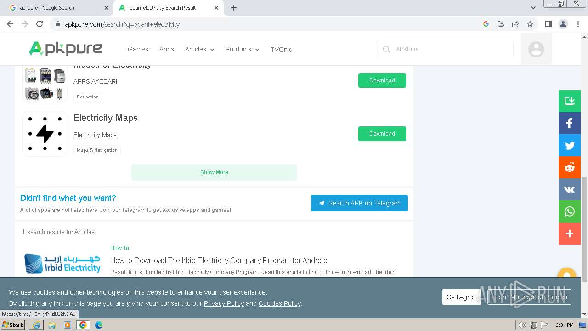Close the apkpure Google Search tab

107,8
